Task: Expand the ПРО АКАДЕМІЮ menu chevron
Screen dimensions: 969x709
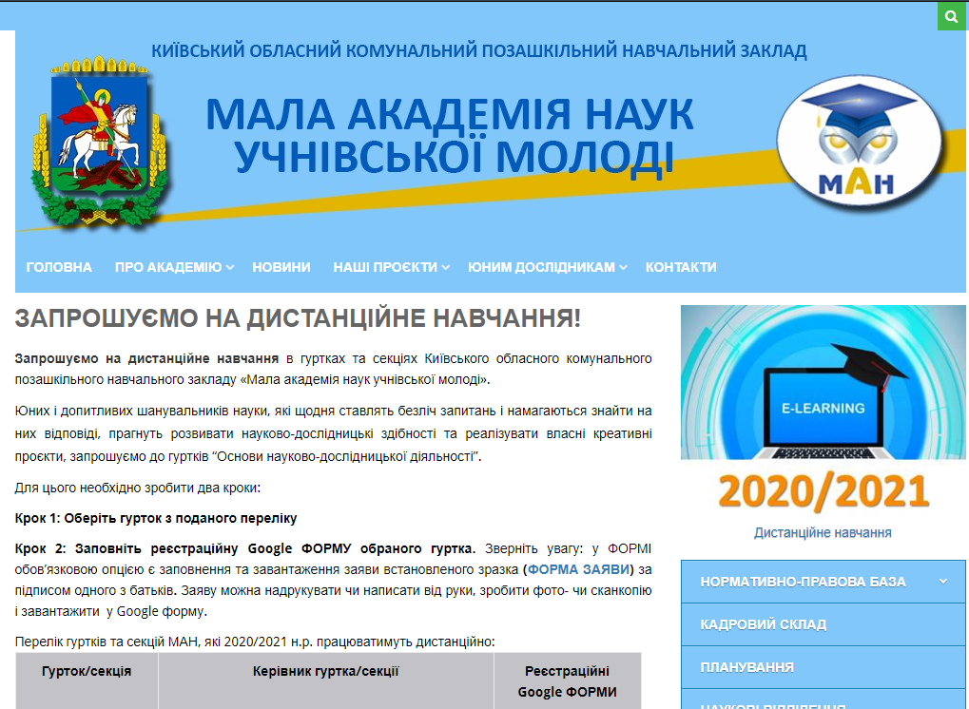Action: pyautogui.click(x=230, y=267)
